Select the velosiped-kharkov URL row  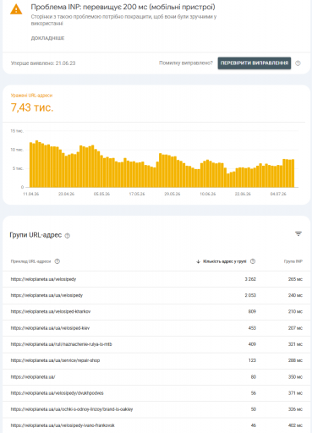pyautogui.click(x=156, y=311)
